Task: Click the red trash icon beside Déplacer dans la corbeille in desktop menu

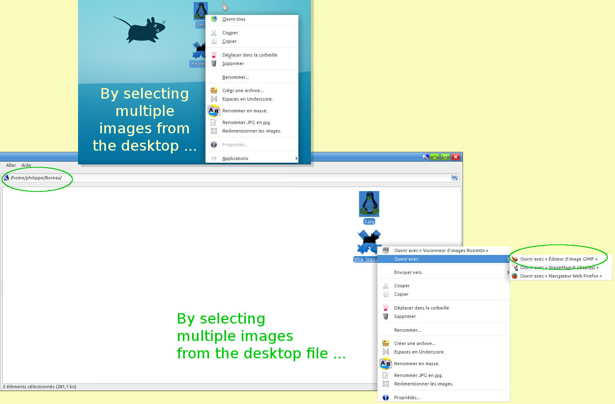Action: (x=214, y=55)
